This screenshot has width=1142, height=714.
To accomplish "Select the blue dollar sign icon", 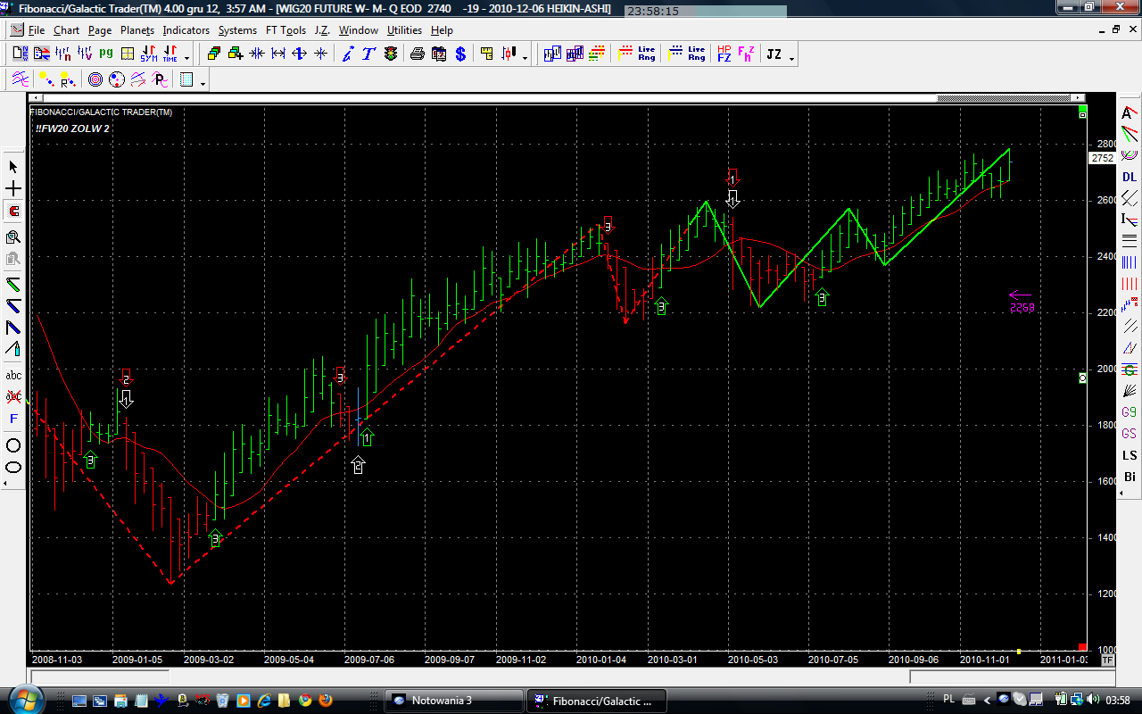I will click(x=460, y=54).
